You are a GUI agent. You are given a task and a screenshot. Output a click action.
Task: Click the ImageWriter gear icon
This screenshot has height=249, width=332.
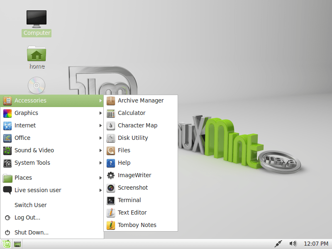tap(111, 175)
